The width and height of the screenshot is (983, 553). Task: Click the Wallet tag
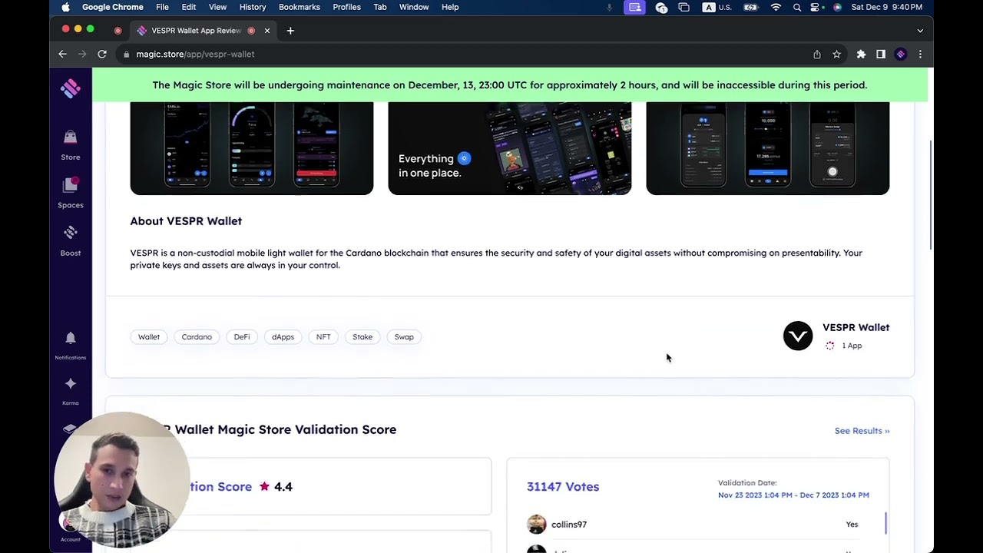point(149,336)
